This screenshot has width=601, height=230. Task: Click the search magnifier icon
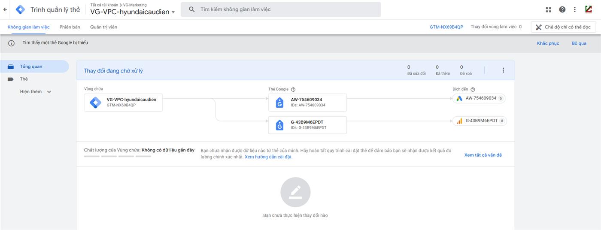coord(192,9)
